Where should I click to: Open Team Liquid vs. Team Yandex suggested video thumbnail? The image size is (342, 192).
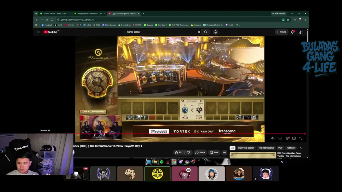(x=253, y=155)
